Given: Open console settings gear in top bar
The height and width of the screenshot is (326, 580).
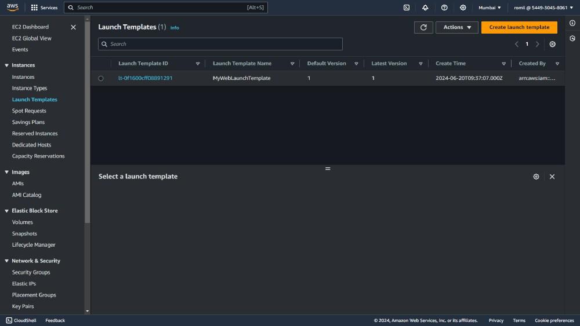Looking at the screenshot, I should (463, 8).
